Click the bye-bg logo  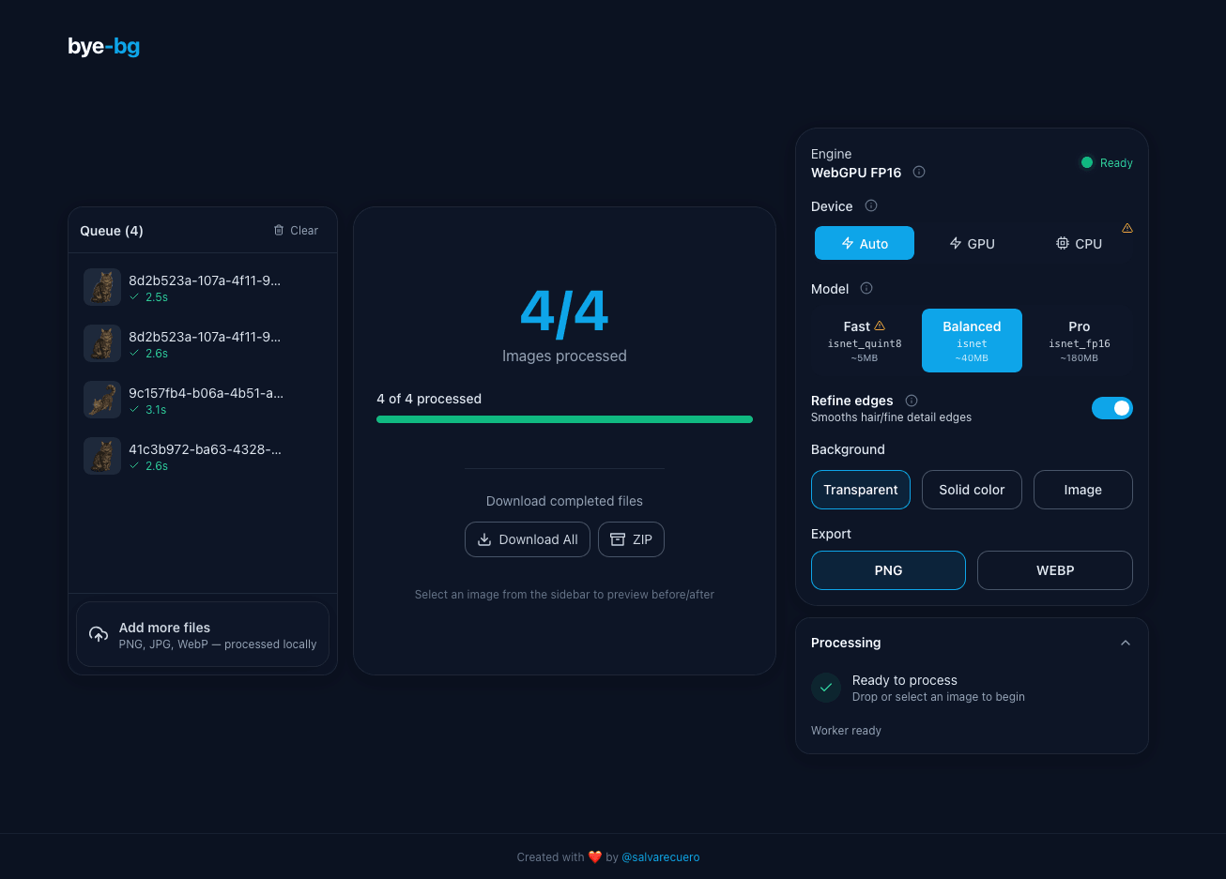(103, 46)
